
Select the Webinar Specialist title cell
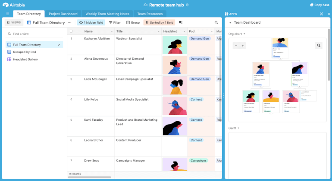(138, 45)
